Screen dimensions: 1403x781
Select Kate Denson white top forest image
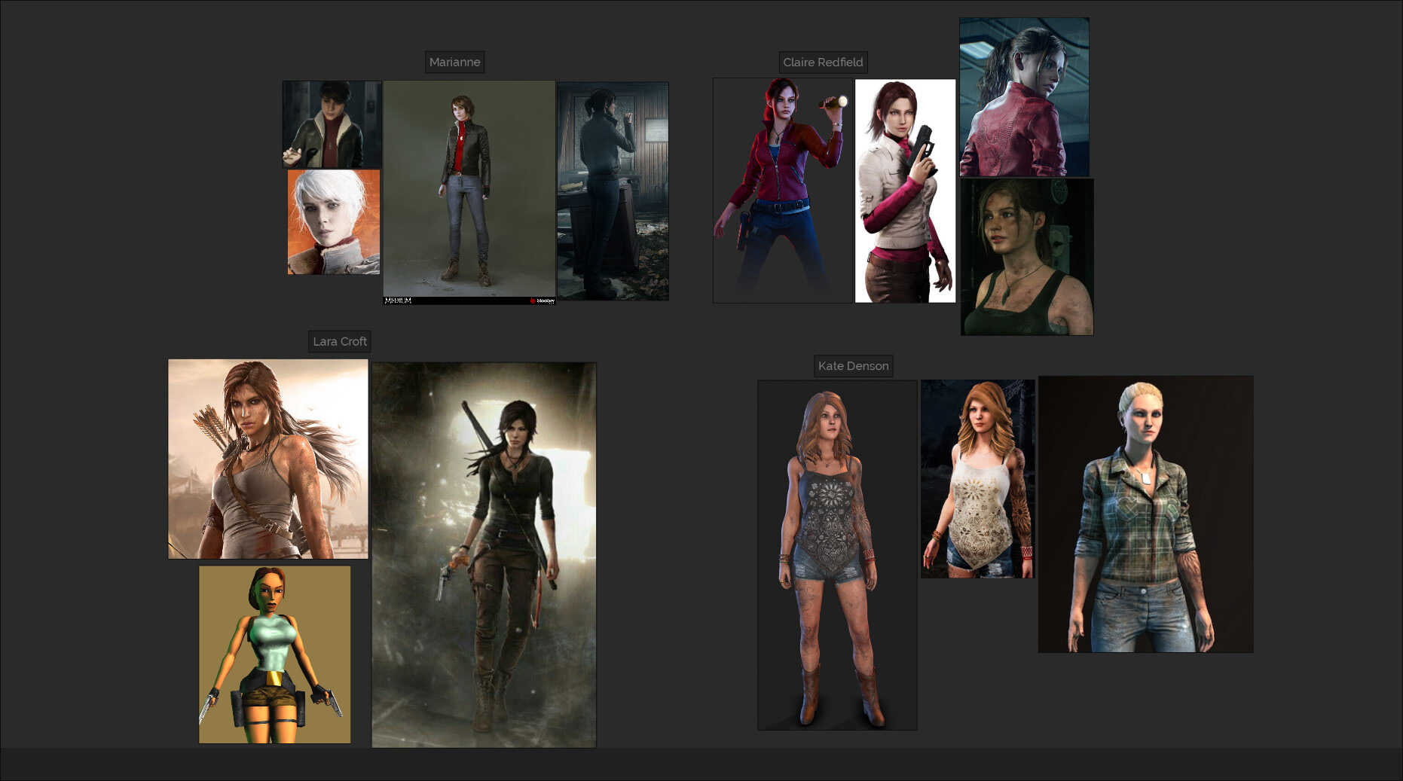(x=977, y=479)
